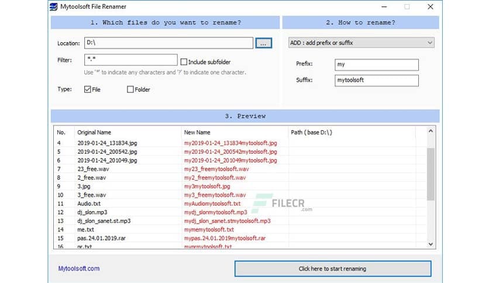
Task: Check the Folder type checkbox
Action: [x=130, y=89]
